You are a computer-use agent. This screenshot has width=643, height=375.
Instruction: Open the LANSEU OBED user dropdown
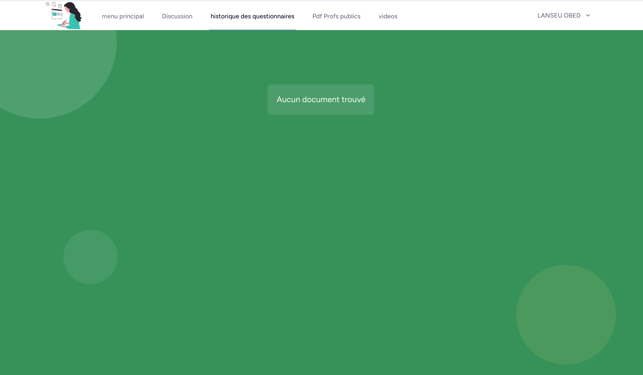coord(559,16)
